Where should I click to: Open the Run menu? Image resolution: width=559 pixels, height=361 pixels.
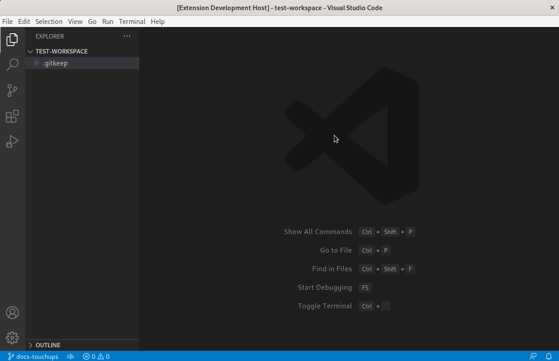click(x=107, y=21)
